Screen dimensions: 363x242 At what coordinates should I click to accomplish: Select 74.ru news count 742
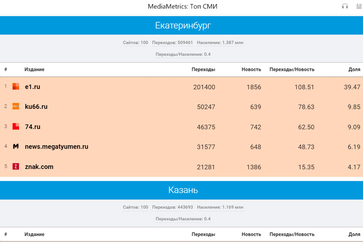255,127
